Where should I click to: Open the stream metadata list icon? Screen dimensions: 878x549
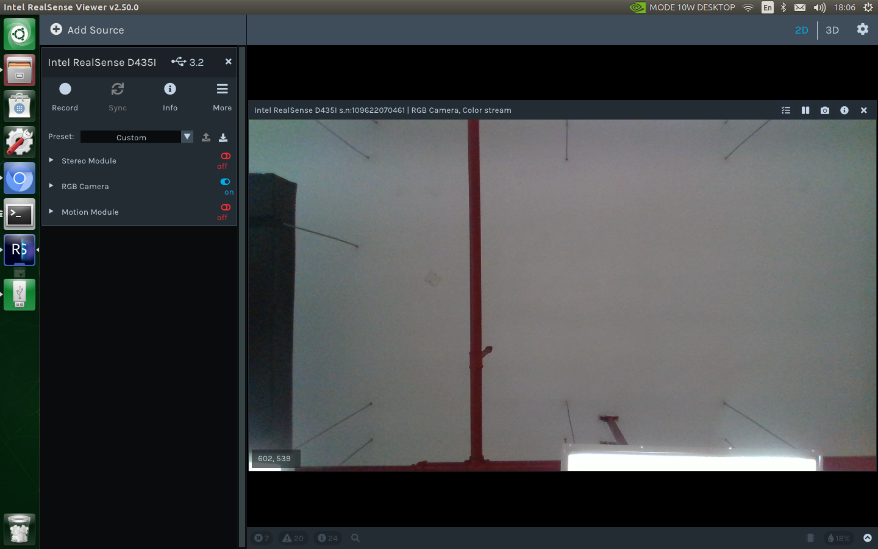coord(786,110)
